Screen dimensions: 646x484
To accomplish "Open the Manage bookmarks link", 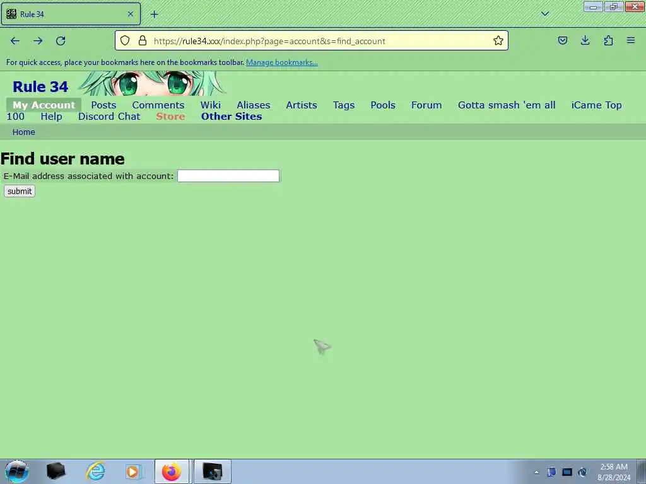I will (x=282, y=62).
